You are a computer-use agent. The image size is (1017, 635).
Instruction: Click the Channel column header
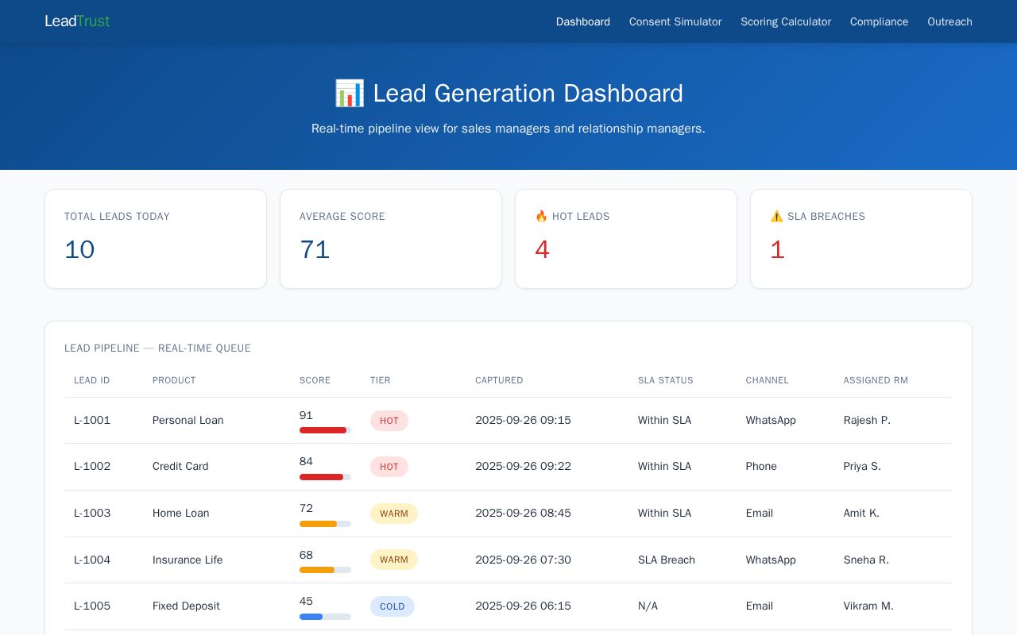[768, 380]
